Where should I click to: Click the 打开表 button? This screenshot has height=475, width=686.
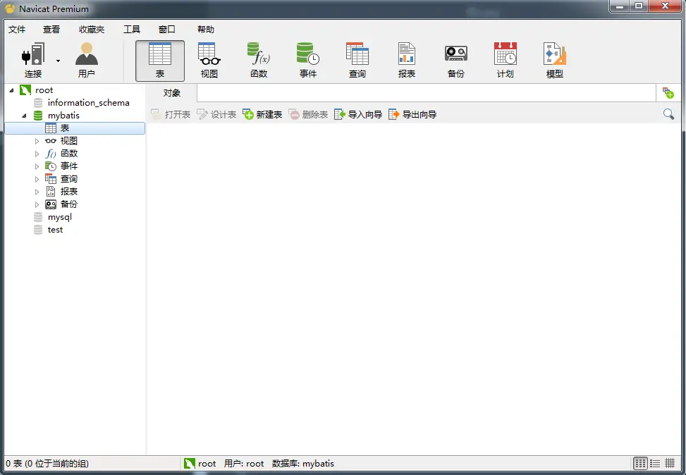(x=171, y=115)
